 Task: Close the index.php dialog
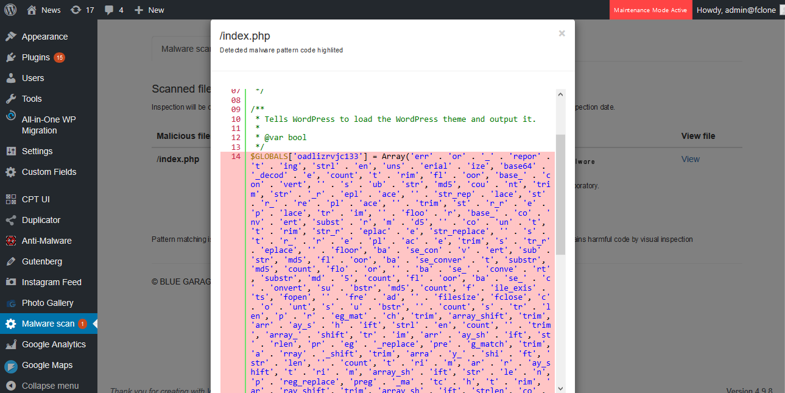click(x=561, y=34)
